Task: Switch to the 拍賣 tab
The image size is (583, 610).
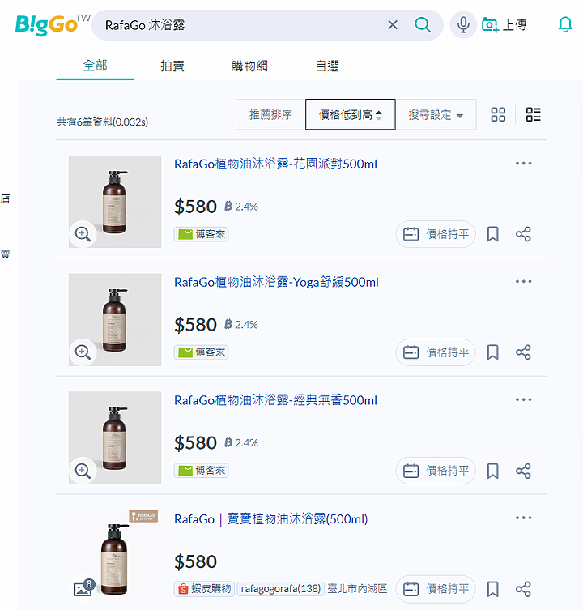Action: tap(172, 66)
